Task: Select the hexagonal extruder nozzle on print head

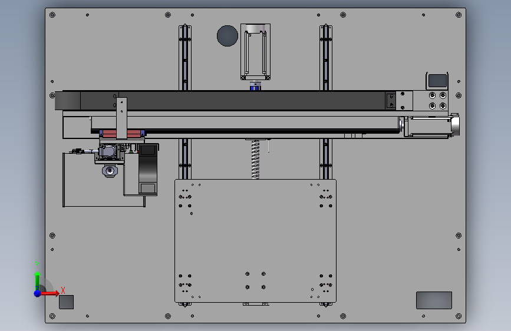Action: point(110,171)
